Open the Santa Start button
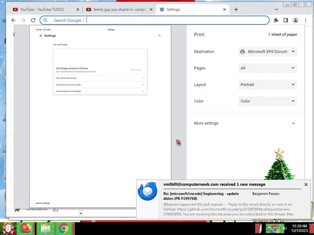The height and width of the screenshot is (235, 314). pos(8,228)
